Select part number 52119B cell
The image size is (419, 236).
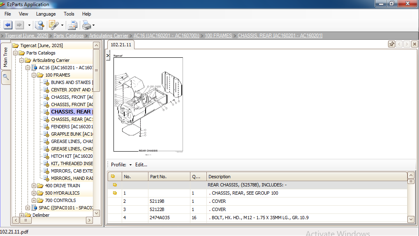169,201
